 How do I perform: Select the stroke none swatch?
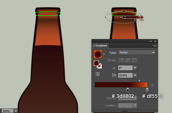point(99,66)
